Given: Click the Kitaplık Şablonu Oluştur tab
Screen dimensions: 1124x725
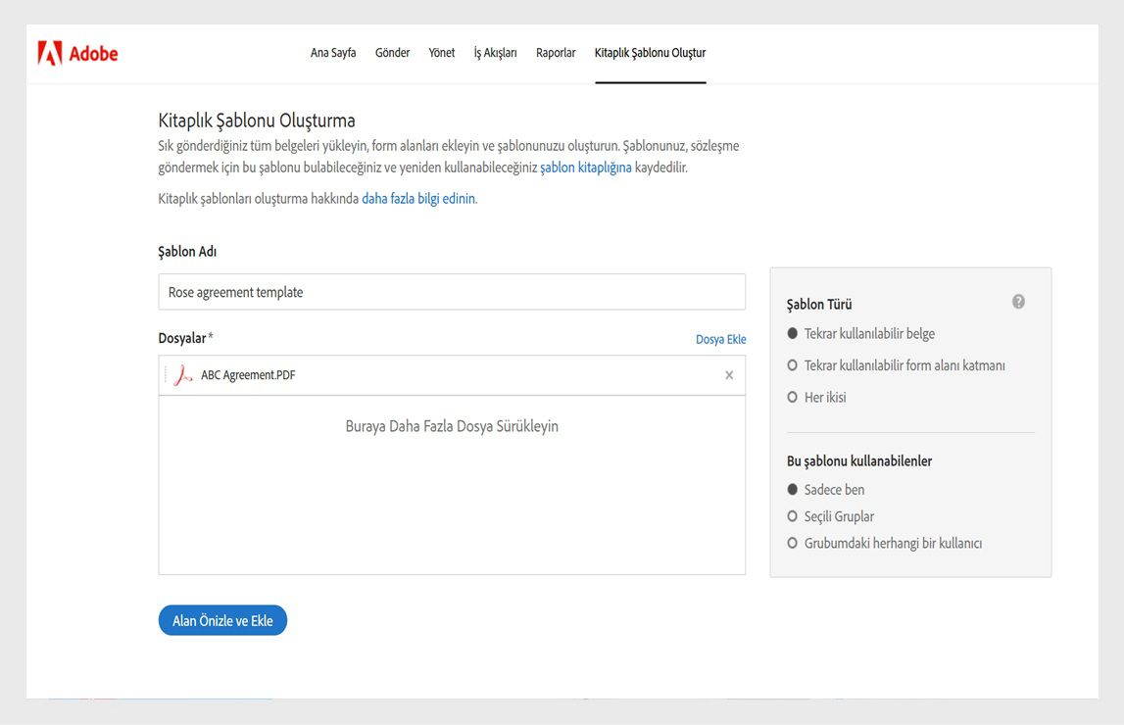Looking at the screenshot, I should click(650, 53).
